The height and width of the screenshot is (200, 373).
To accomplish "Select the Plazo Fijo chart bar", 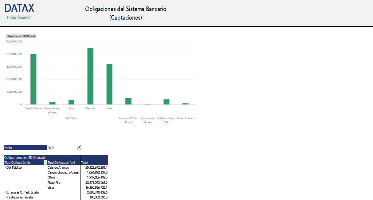I will pos(90,76).
